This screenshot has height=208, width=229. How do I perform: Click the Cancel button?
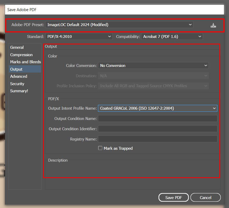(206, 197)
